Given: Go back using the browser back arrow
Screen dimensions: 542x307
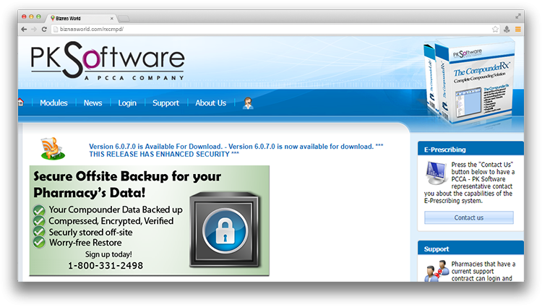Looking at the screenshot, I should coord(24,29).
